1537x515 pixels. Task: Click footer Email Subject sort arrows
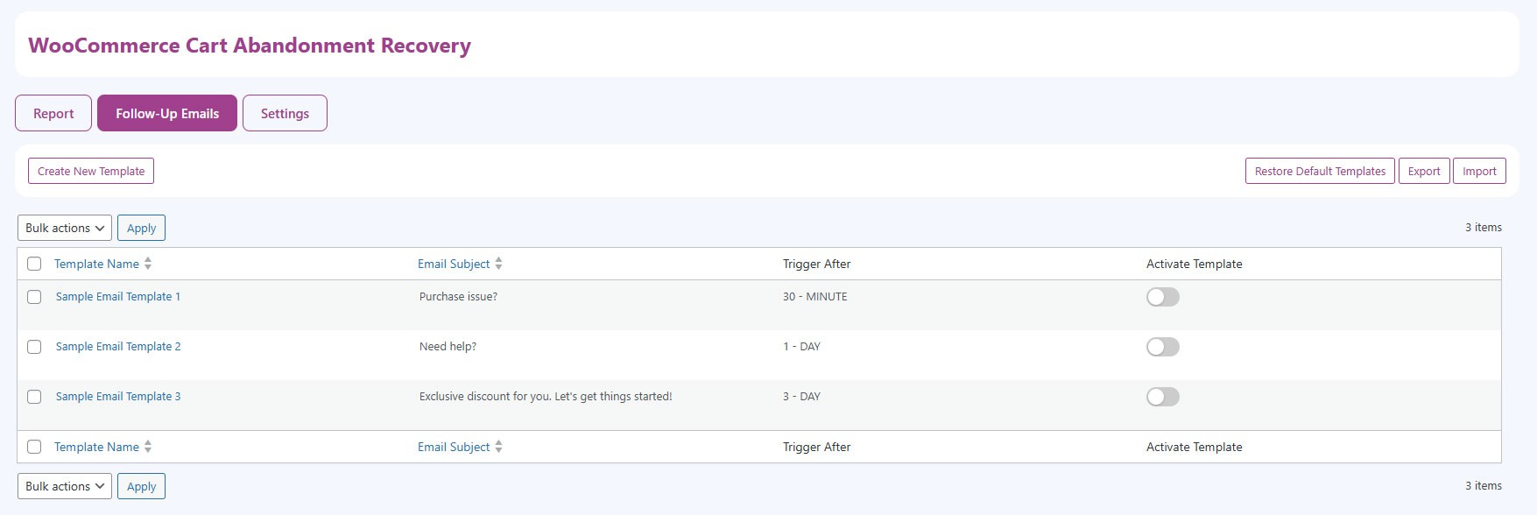coord(498,447)
